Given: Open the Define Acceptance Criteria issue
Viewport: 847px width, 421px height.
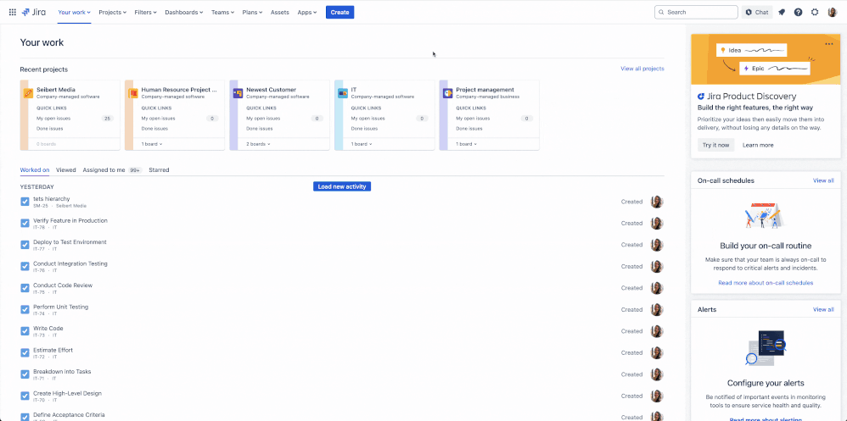Looking at the screenshot, I should pos(69,414).
